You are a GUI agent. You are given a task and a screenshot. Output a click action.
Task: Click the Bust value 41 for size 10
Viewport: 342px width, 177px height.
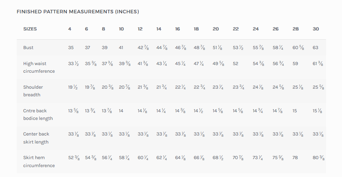click(x=121, y=48)
